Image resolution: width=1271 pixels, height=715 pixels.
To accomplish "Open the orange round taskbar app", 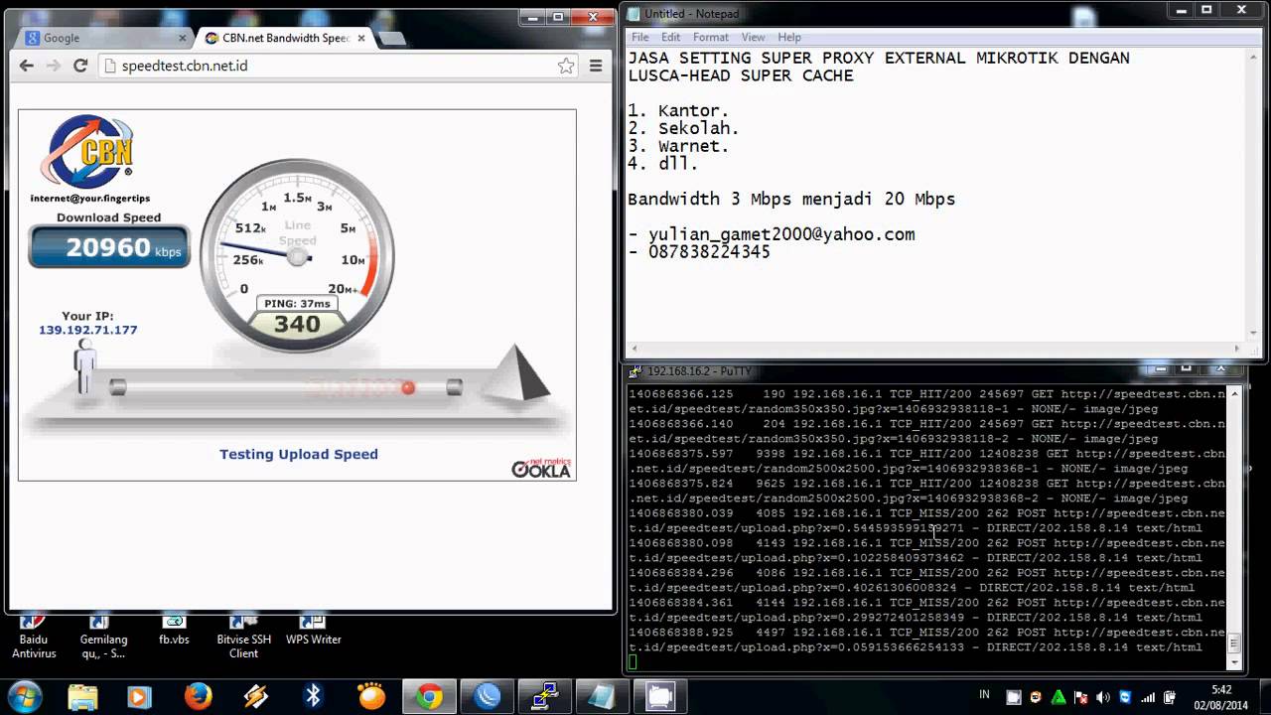I will coord(371,696).
